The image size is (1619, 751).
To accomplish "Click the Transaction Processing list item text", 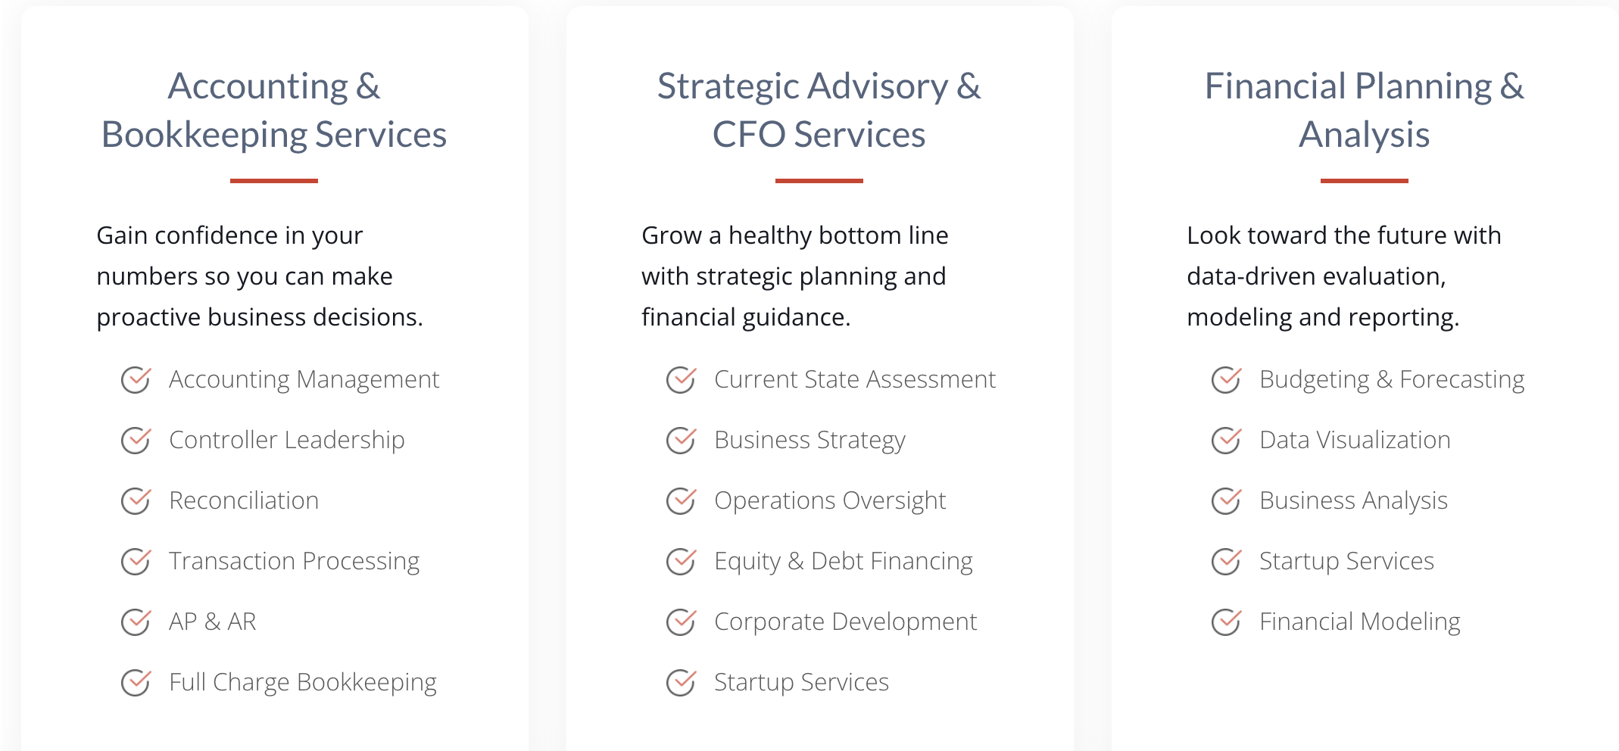I will point(294,561).
